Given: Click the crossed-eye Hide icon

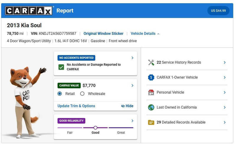Looking at the screenshot, I should 123,106.
